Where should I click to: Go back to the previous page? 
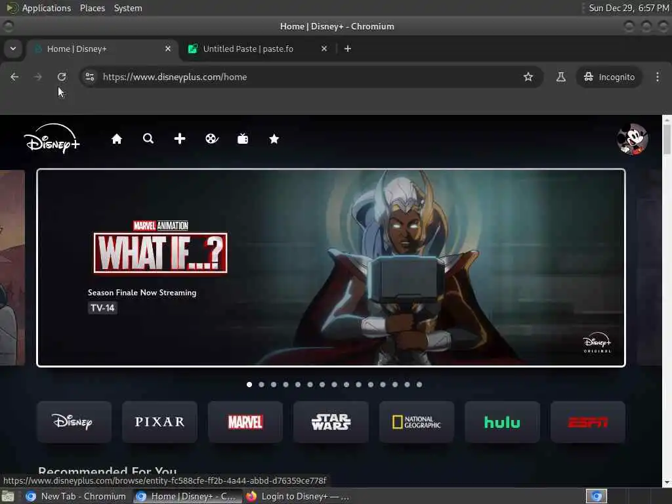click(14, 77)
